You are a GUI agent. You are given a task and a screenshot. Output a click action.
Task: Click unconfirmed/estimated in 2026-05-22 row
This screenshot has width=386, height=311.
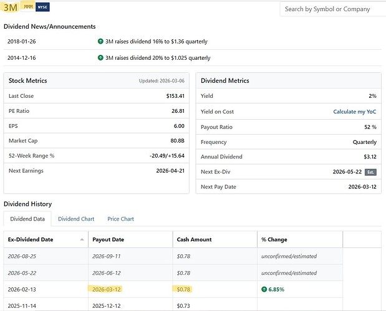point(289,273)
